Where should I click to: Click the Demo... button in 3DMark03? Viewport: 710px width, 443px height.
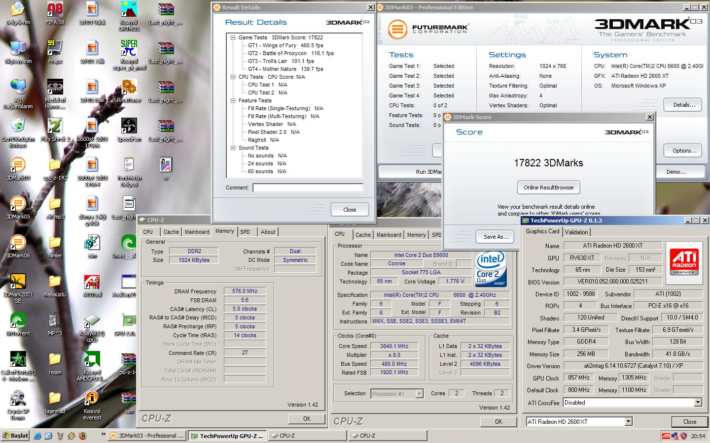pos(676,172)
